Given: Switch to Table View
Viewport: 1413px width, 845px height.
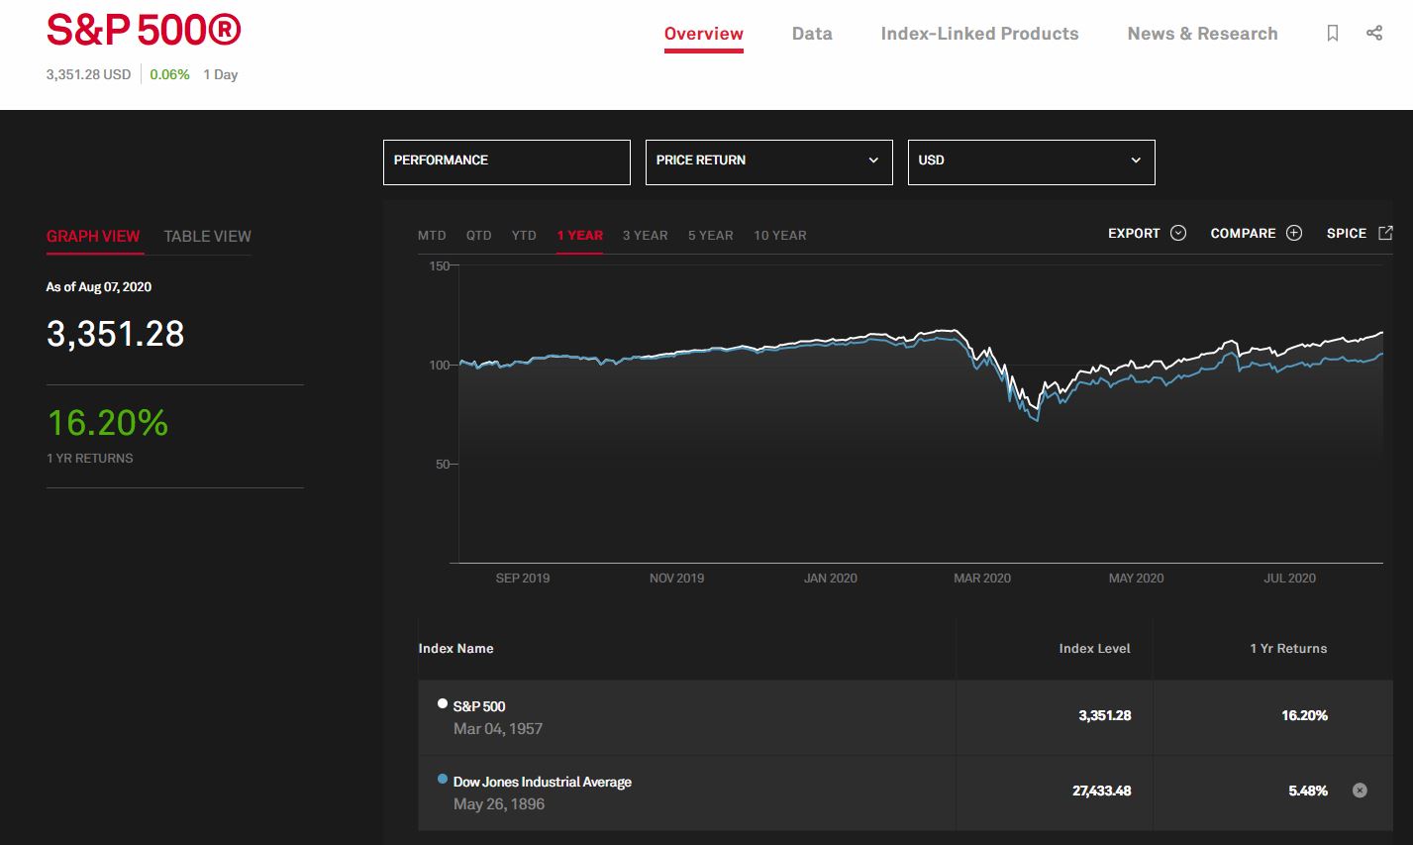Looking at the screenshot, I should point(207,236).
